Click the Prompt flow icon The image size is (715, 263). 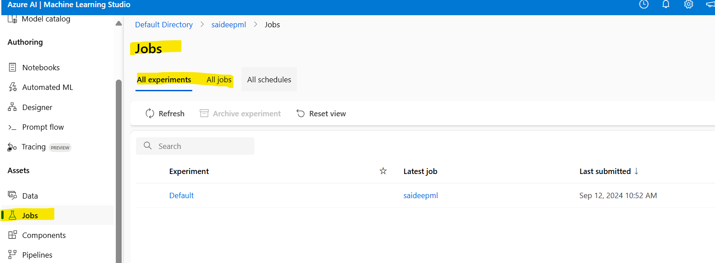pyautogui.click(x=13, y=127)
